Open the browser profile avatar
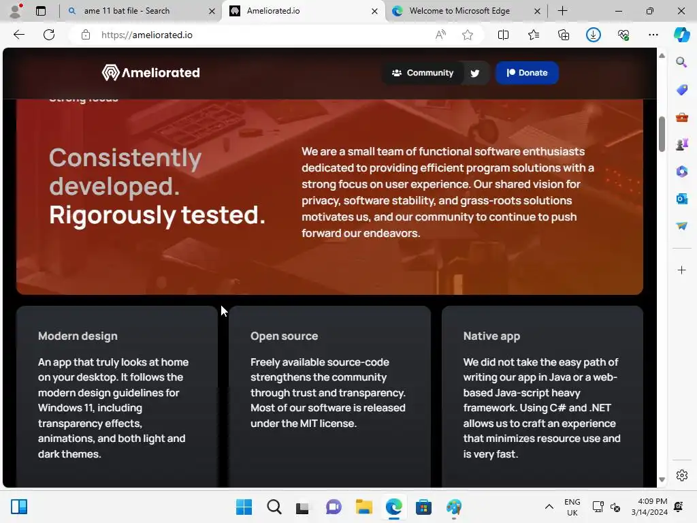 click(x=16, y=11)
